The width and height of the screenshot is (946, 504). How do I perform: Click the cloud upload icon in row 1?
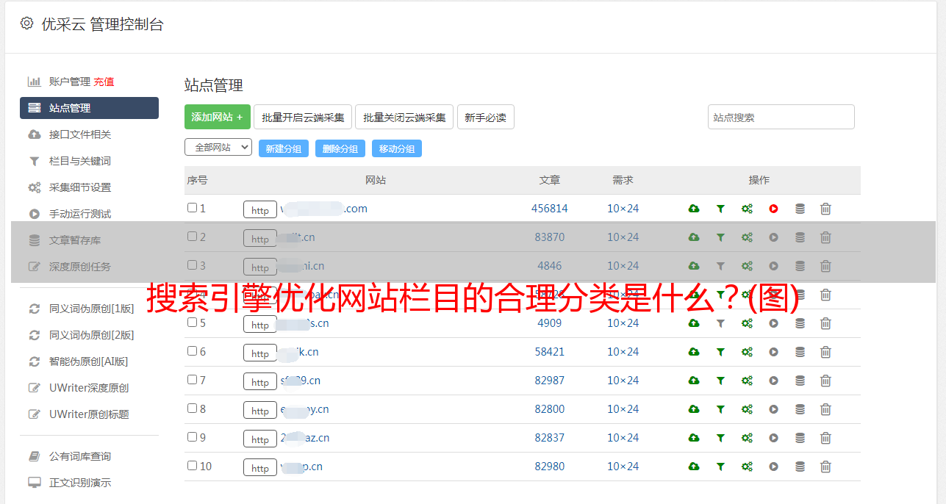click(x=694, y=209)
